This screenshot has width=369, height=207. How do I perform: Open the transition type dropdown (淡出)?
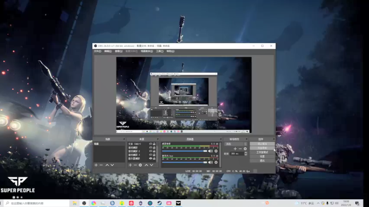[236, 144]
